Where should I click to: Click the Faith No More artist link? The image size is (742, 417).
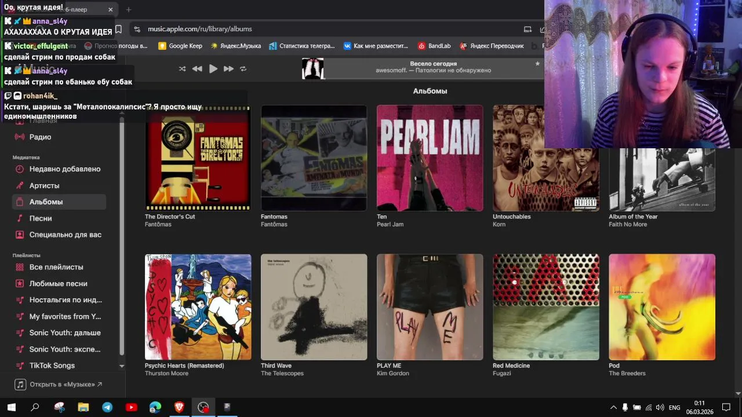[628, 224]
